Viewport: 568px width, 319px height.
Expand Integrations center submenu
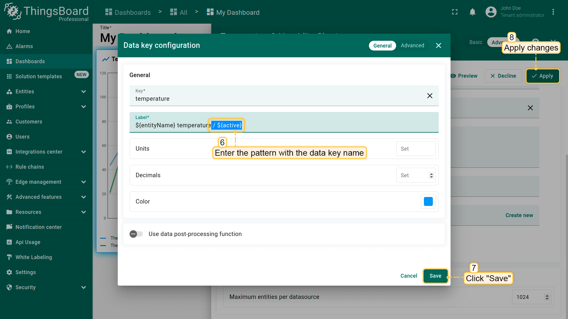pyautogui.click(x=84, y=152)
